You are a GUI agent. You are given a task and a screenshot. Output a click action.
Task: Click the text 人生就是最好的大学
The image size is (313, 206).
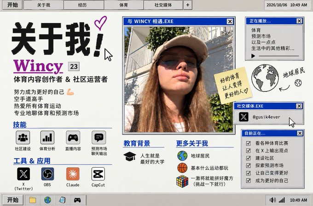tap(152, 159)
